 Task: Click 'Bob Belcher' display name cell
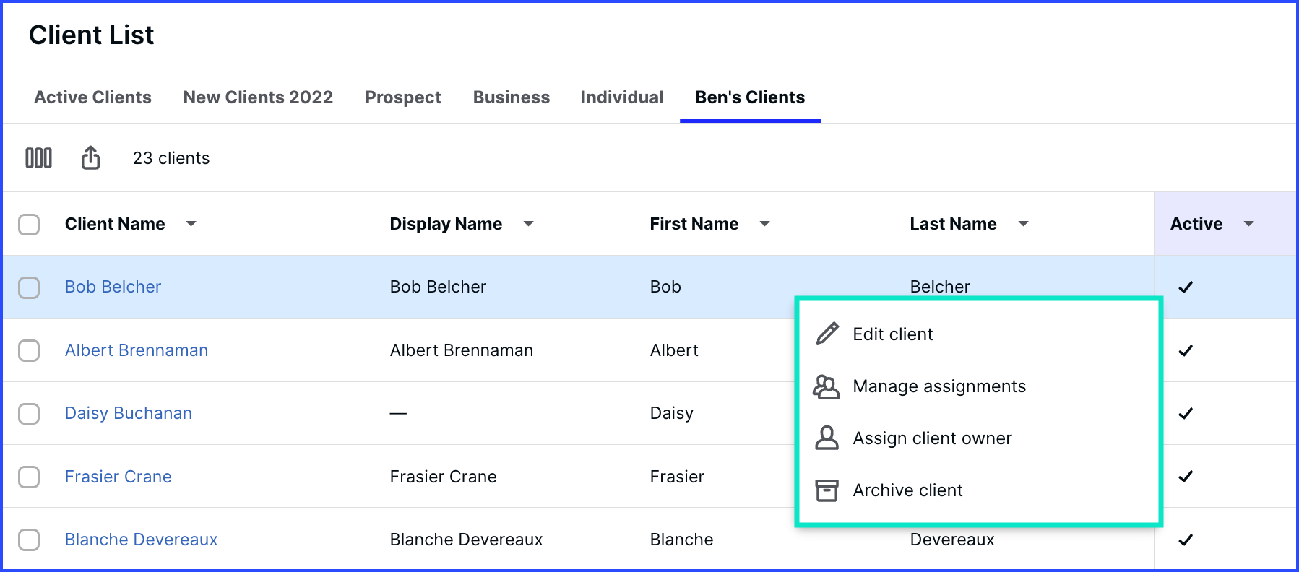(438, 287)
